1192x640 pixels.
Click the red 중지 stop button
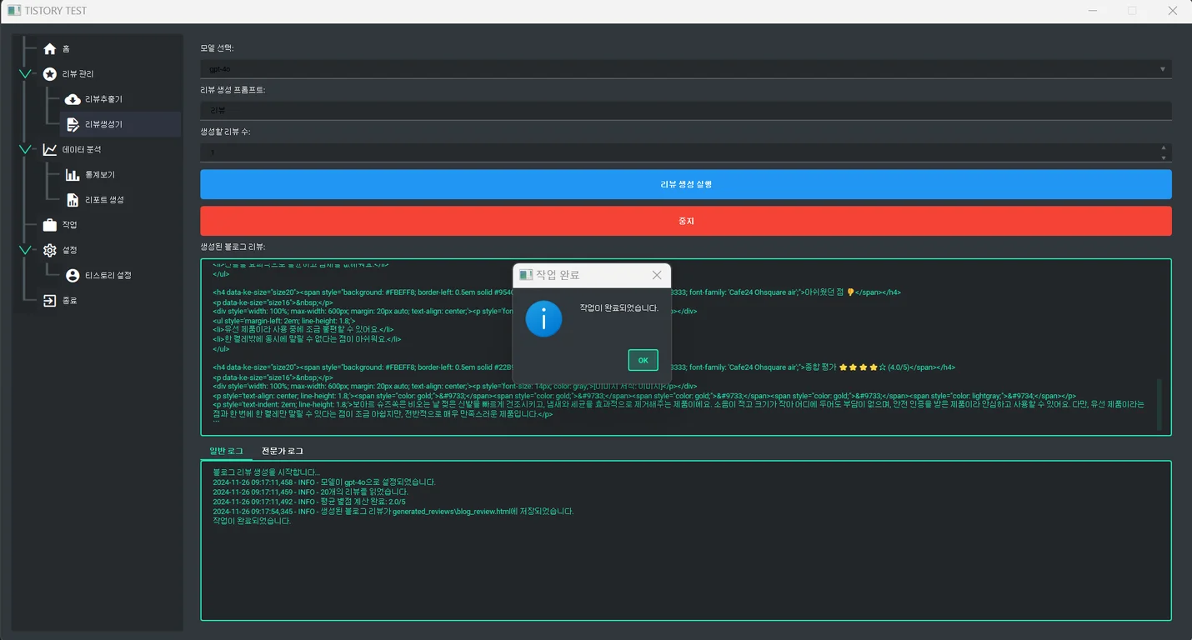tap(685, 221)
